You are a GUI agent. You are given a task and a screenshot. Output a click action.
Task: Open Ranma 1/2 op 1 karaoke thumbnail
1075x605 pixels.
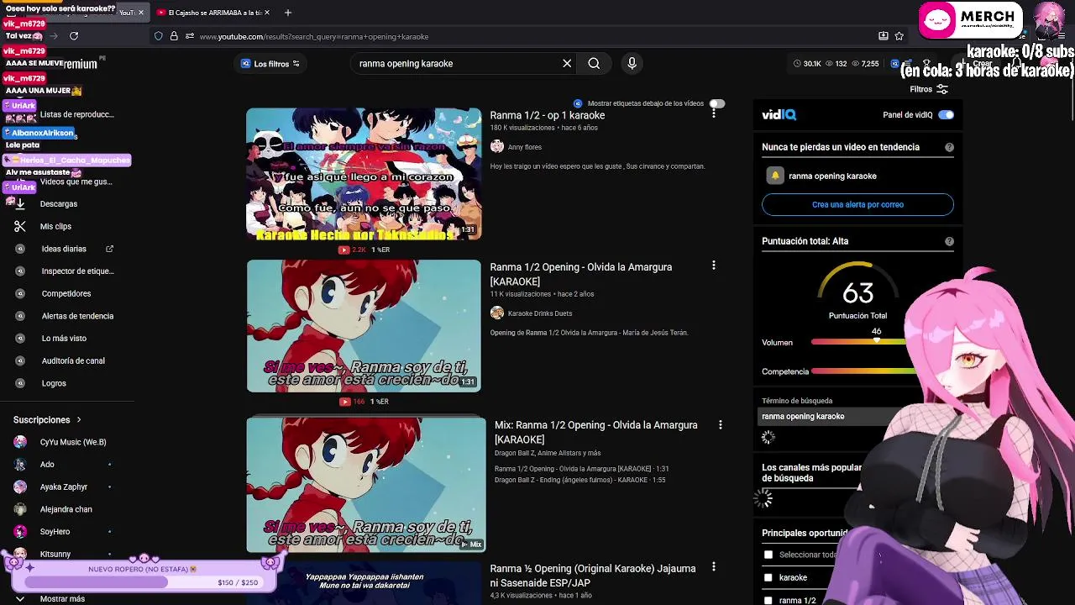pos(364,174)
